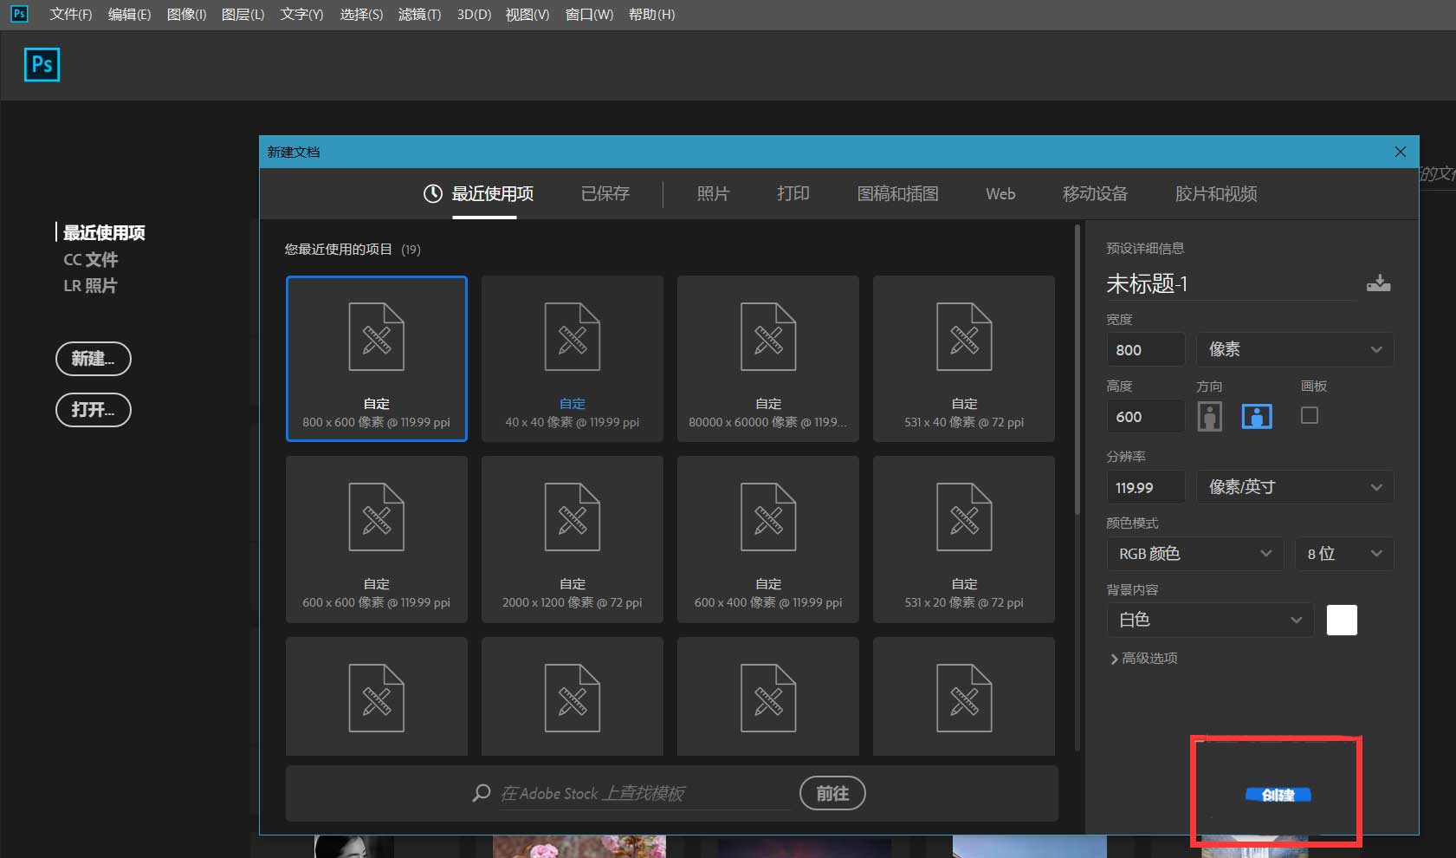Click the 打开... button on start screen

[93, 410]
